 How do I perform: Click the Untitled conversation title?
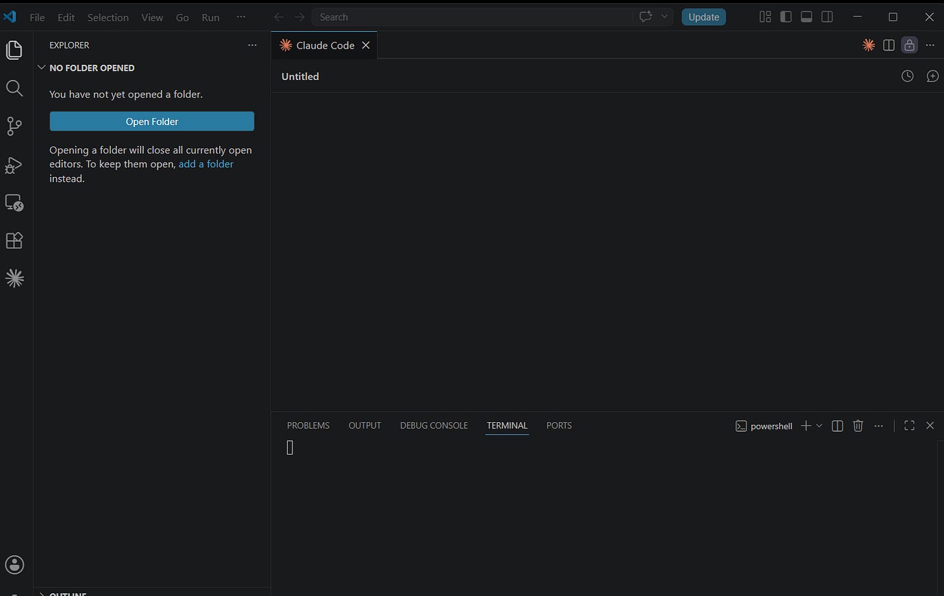[x=300, y=77]
